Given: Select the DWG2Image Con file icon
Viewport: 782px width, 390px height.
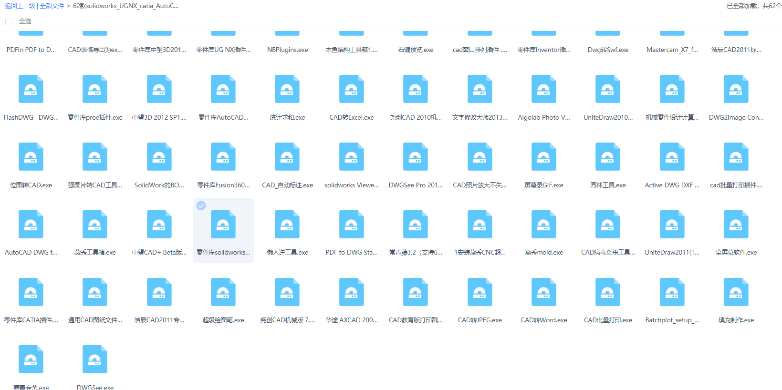Looking at the screenshot, I should point(736,89).
